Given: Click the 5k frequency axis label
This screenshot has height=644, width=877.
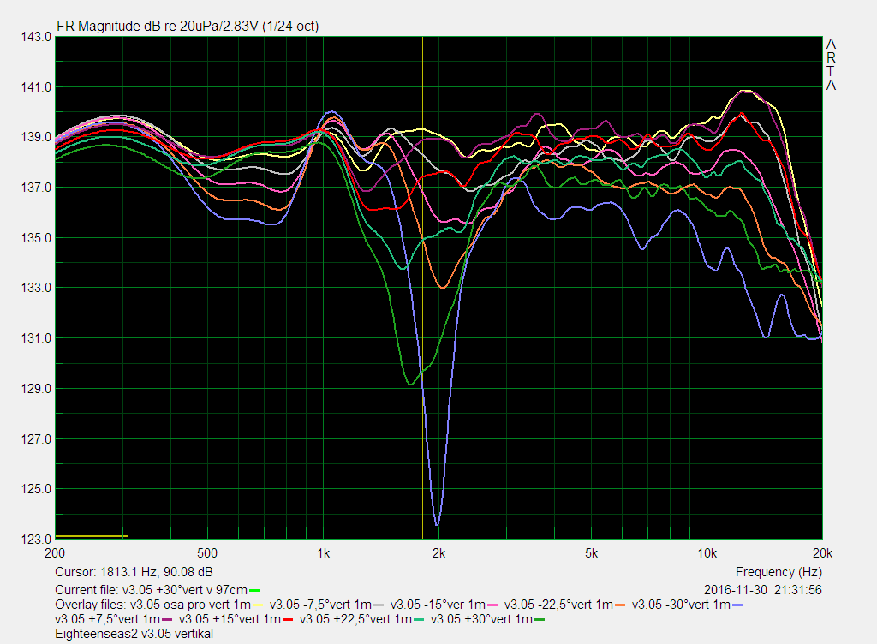Looking at the screenshot, I should (x=591, y=553).
